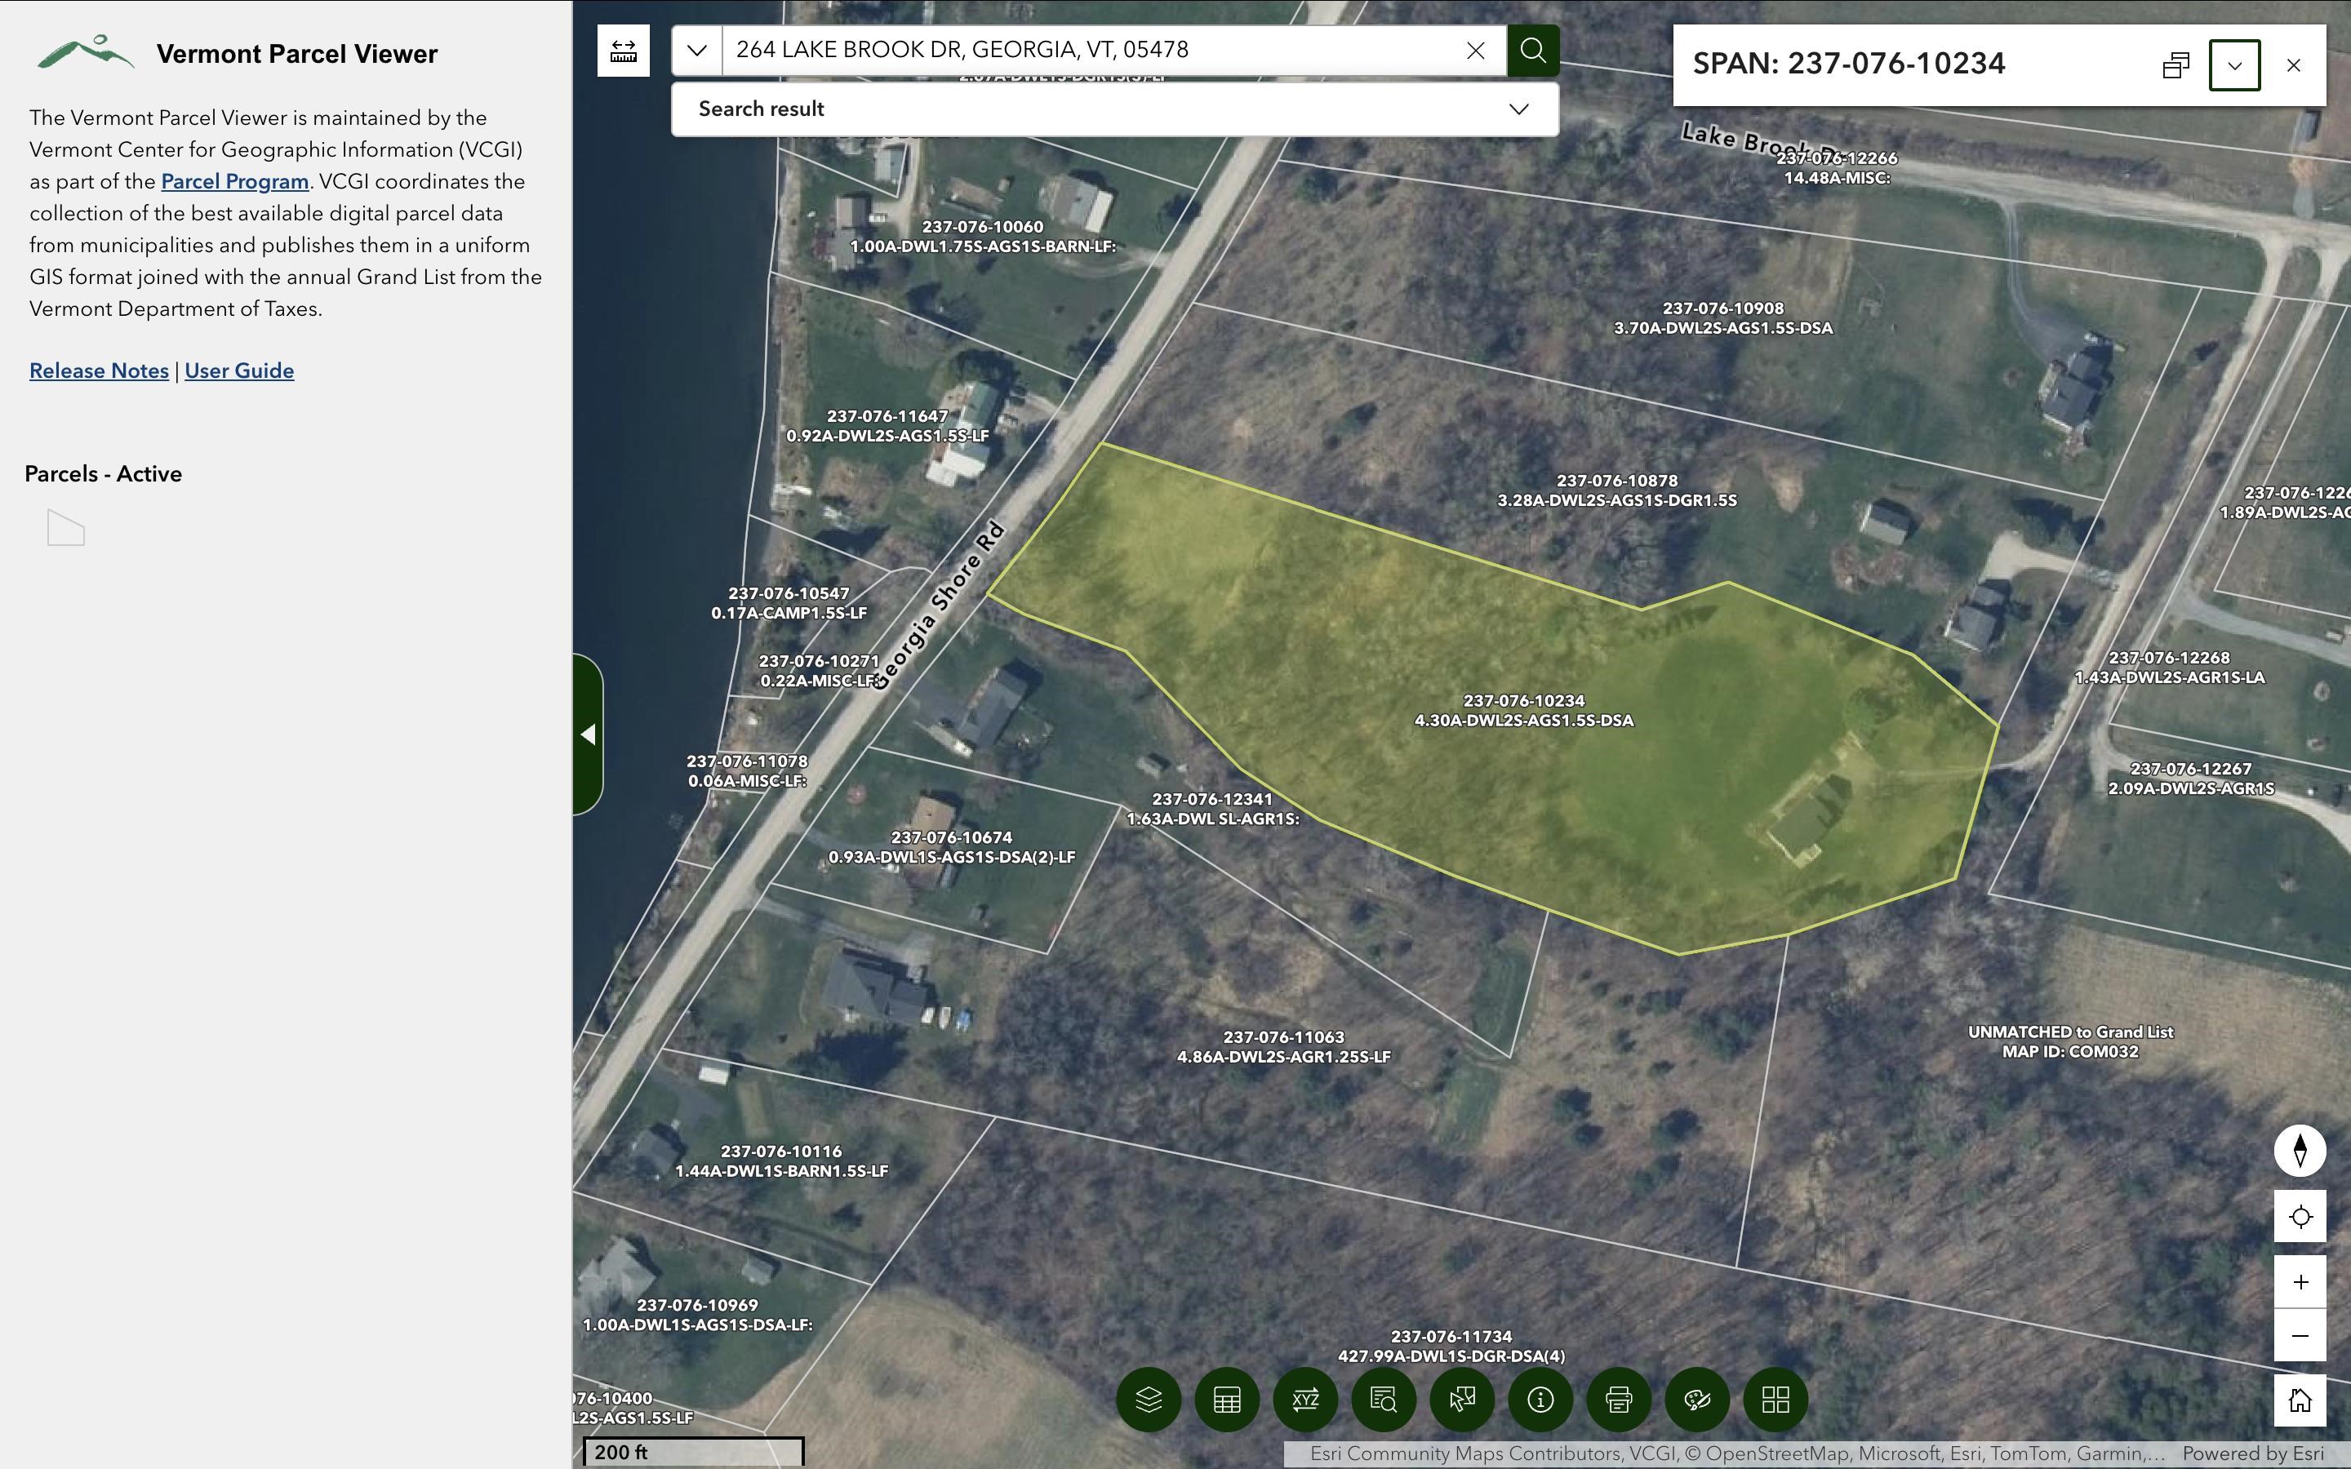Collapse the SPAN 237-076-10234 popup
The height and width of the screenshot is (1469, 2351).
[x=2233, y=65]
